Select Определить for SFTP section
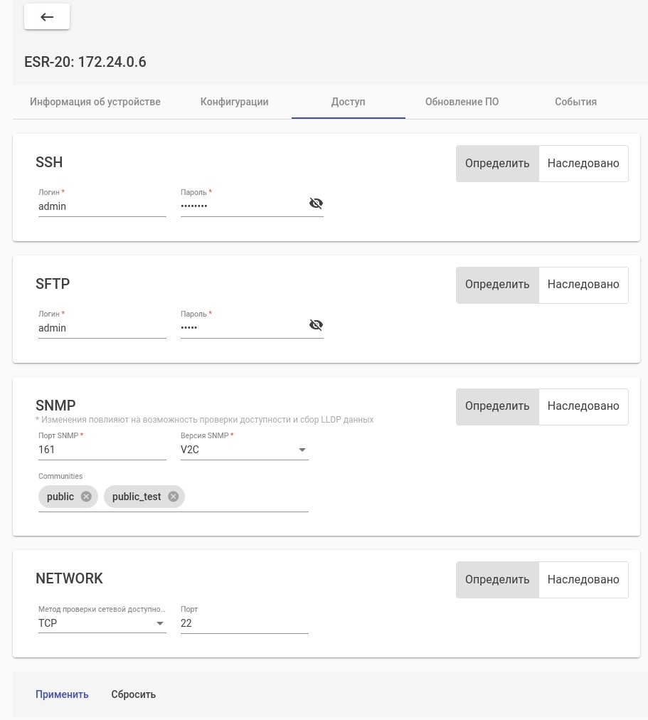This screenshot has width=648, height=720. click(497, 285)
